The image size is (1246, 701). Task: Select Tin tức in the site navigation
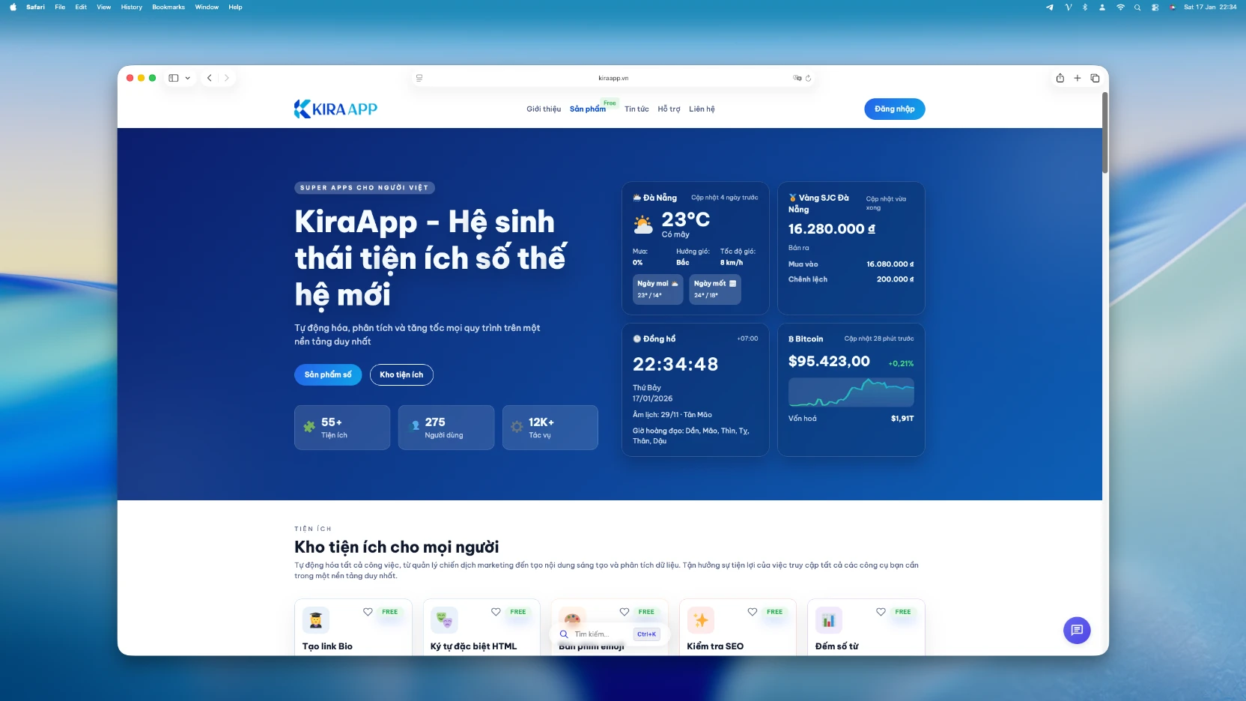tap(636, 109)
